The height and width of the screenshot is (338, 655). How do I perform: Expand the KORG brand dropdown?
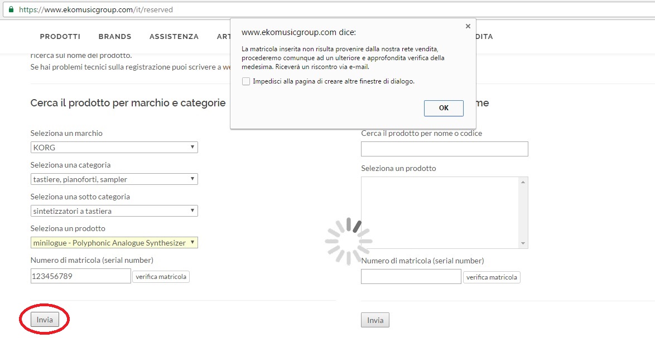coord(114,147)
